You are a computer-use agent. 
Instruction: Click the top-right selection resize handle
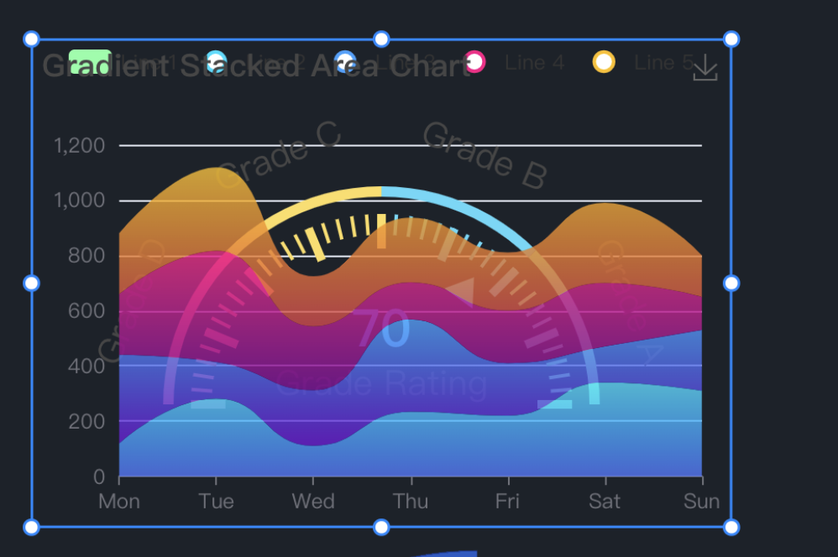tap(731, 39)
